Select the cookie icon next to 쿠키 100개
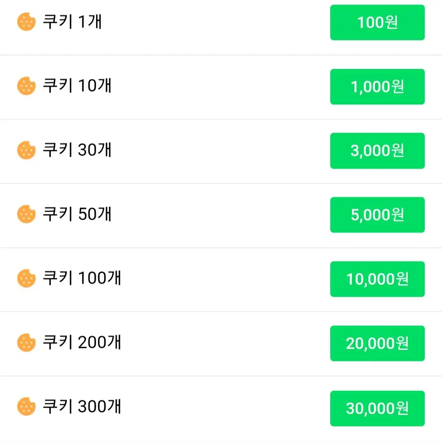Screen dimensions: 442x442 [26, 278]
